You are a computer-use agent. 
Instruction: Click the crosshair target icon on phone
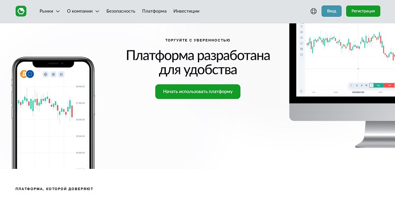pyautogui.click(x=45, y=75)
